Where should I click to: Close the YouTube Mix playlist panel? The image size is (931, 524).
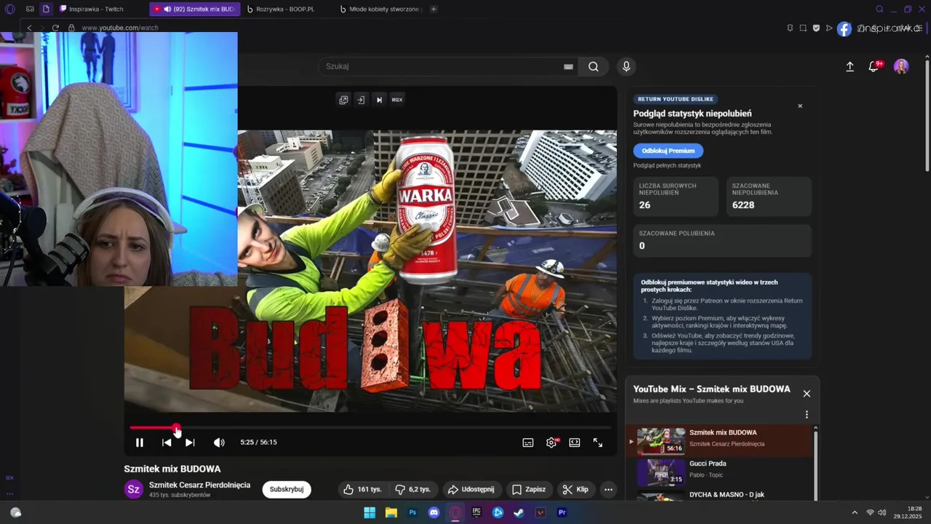point(807,394)
